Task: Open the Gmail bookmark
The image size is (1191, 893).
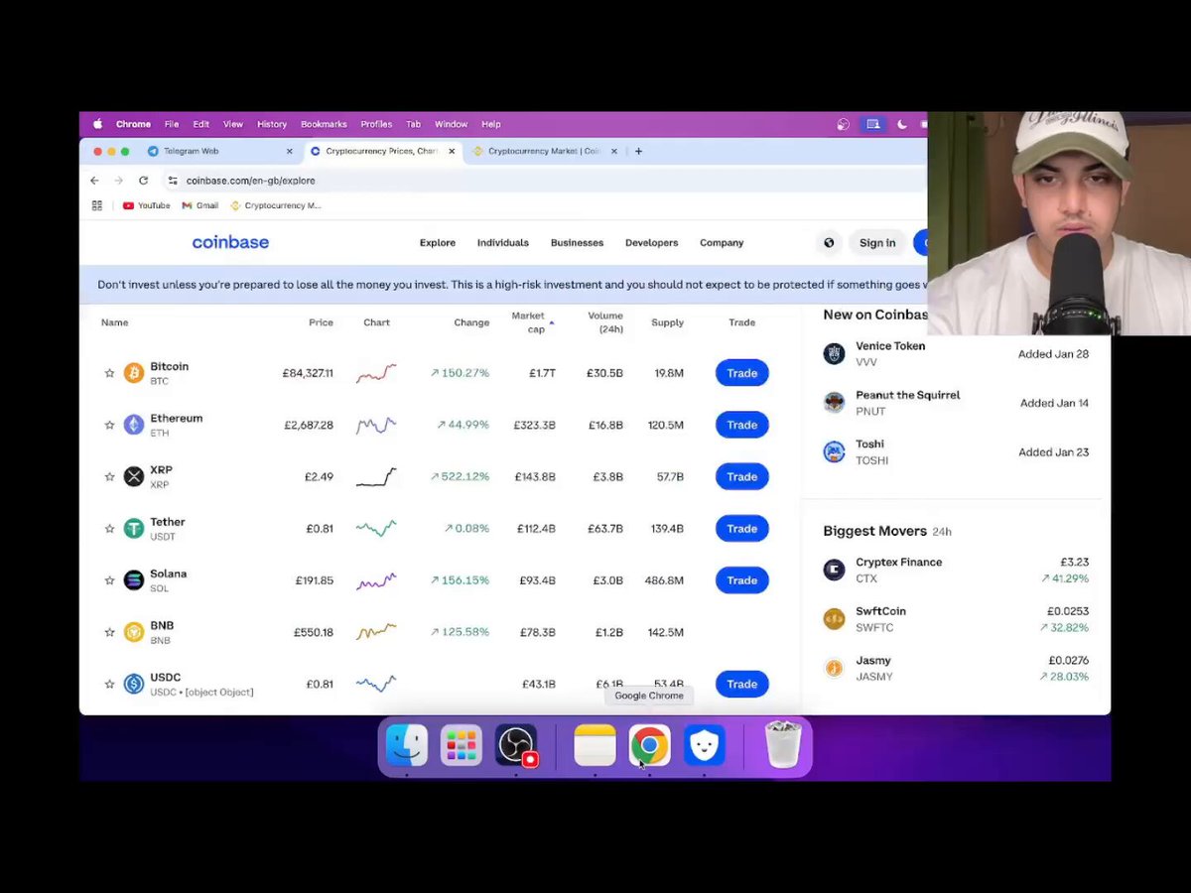Action: pyautogui.click(x=200, y=205)
